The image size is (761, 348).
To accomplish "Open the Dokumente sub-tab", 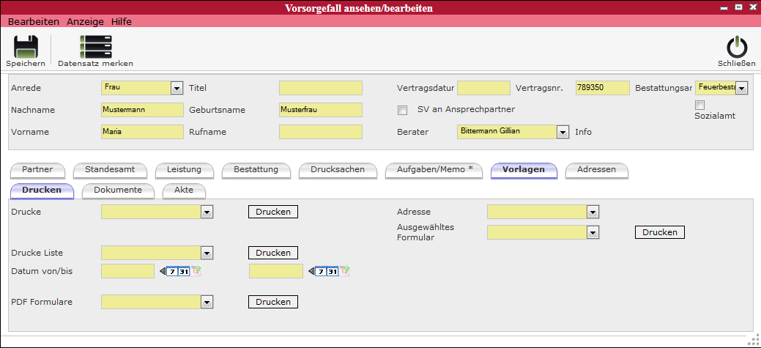I will point(117,190).
